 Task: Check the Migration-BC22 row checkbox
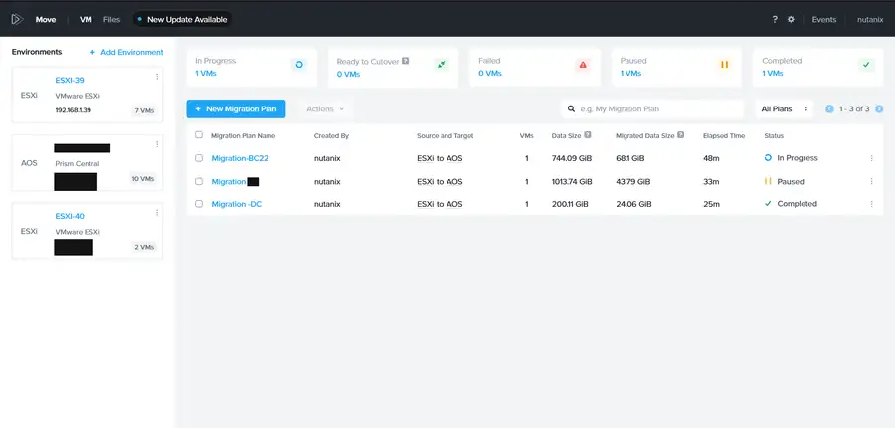pyautogui.click(x=199, y=157)
